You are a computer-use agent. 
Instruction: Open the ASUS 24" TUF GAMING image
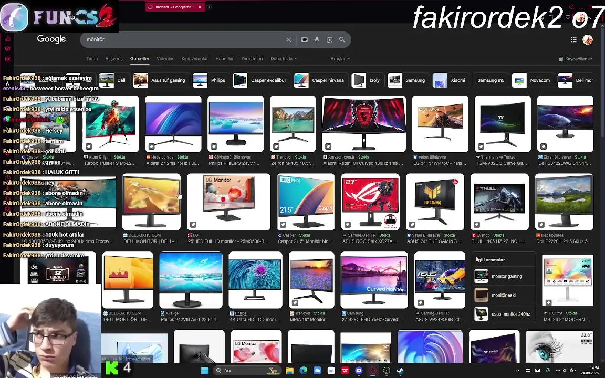(x=435, y=202)
